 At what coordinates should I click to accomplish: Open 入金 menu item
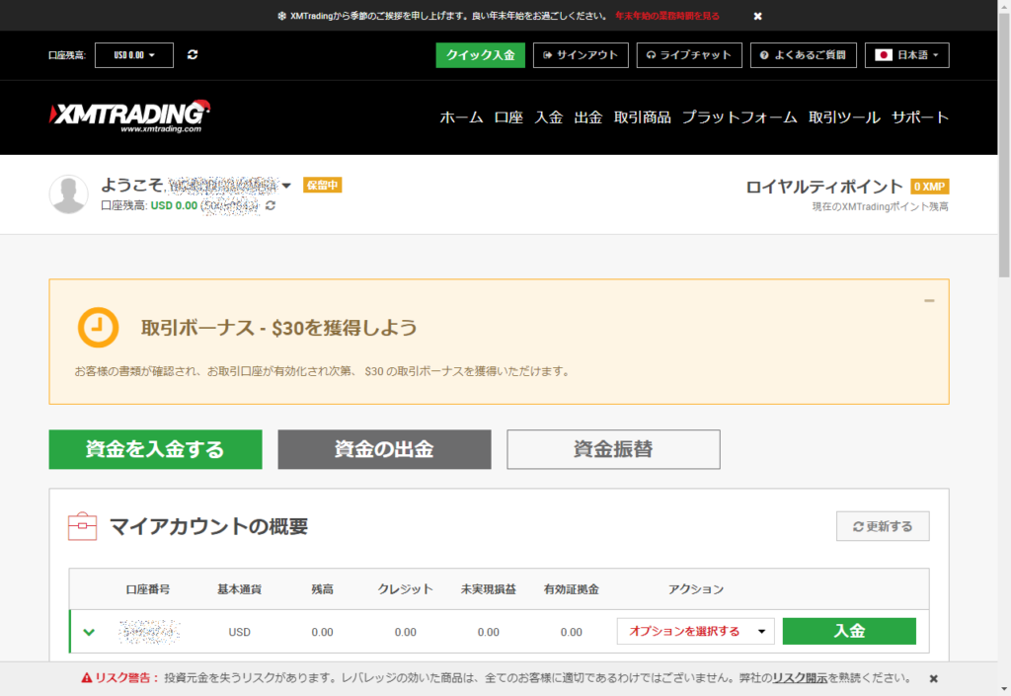coord(549,117)
